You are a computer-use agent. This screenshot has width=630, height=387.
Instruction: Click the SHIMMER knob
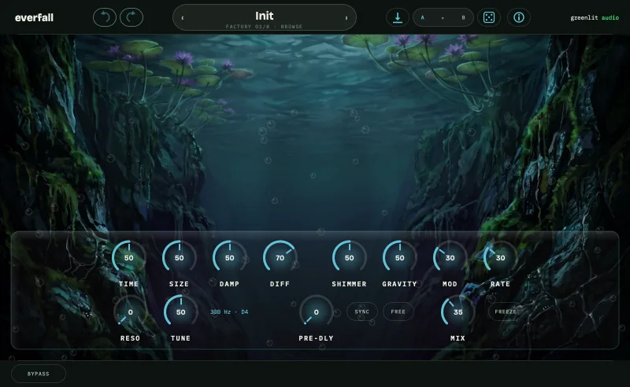349,258
